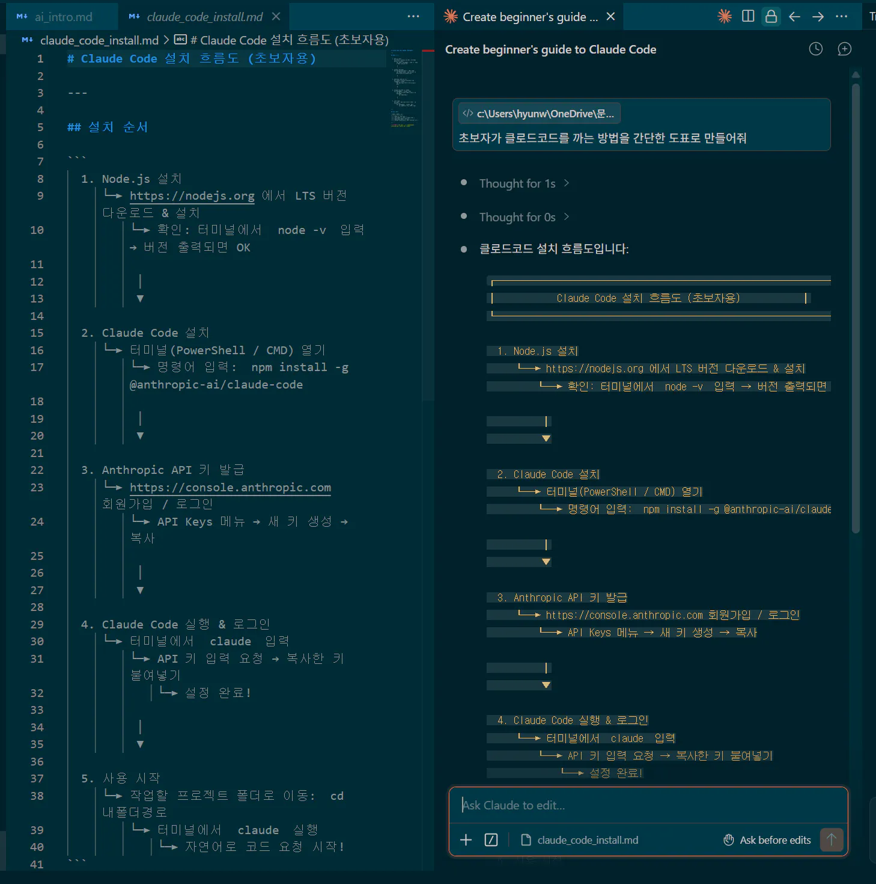This screenshot has width=876, height=884.
Task: Click the plus add-context icon in chat input
Action: pyautogui.click(x=466, y=839)
